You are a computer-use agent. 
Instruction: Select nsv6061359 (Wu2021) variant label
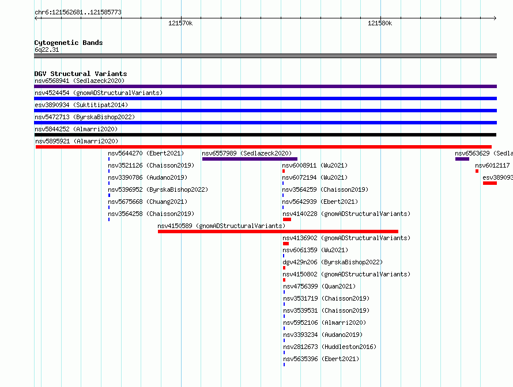point(315,250)
